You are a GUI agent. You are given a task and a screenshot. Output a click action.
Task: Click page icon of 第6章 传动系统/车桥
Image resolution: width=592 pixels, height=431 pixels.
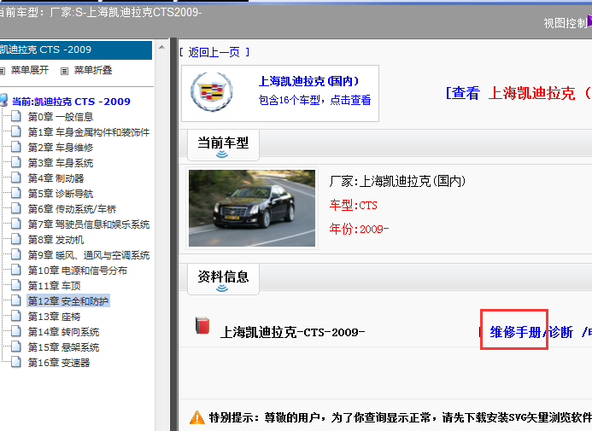click(16, 208)
